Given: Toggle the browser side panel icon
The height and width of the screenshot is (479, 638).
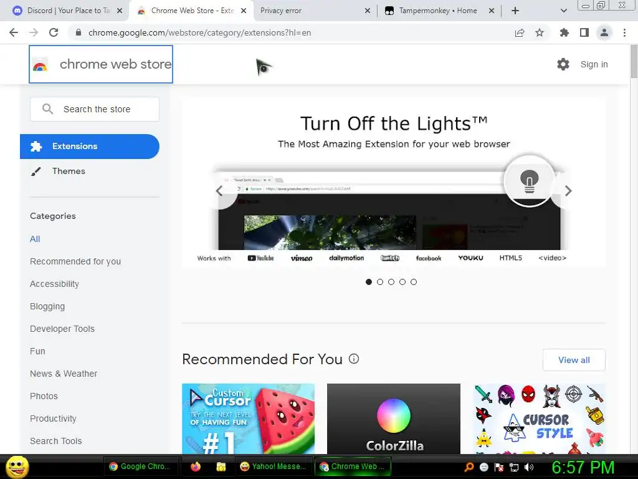Looking at the screenshot, I should pyautogui.click(x=584, y=32).
